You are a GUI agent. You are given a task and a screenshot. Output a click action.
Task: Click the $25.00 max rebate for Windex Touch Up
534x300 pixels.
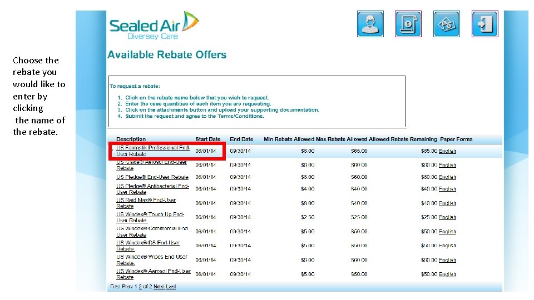tap(359, 217)
